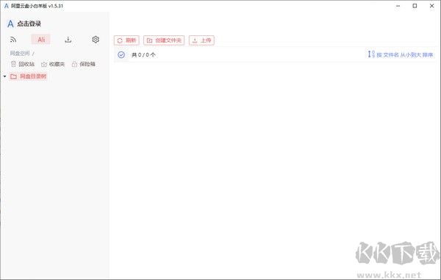Toggle the select-all circle checkbox
This screenshot has width=441, height=280.
tap(121, 55)
